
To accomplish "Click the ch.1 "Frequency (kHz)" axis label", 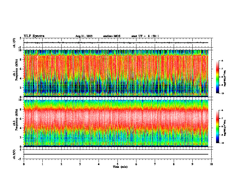I will tap(17, 70).
